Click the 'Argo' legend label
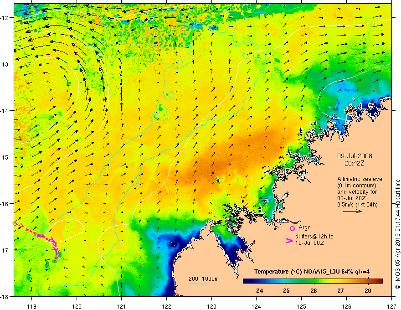Screen dimensions: 401x310 [304, 227]
